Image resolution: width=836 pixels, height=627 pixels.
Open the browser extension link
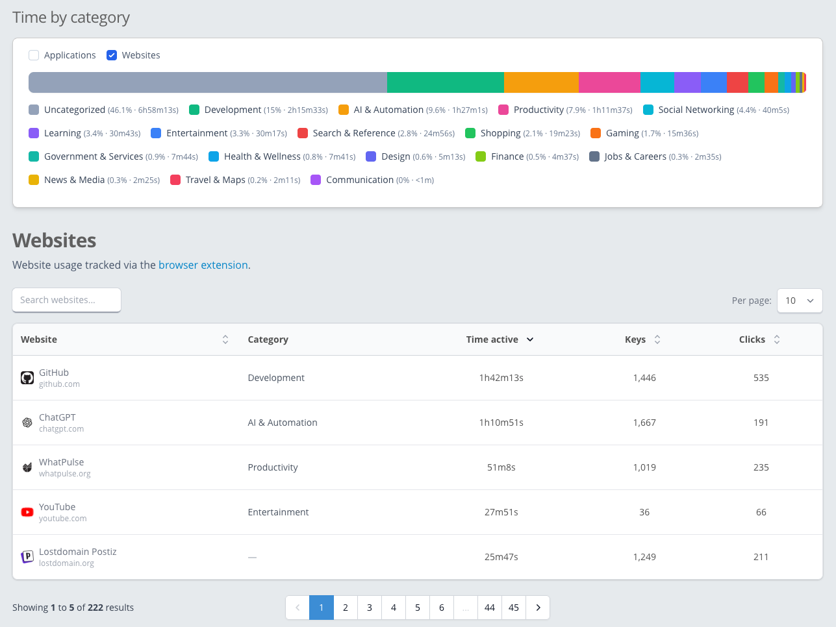click(203, 265)
